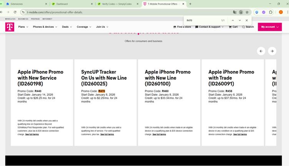Image resolution: width=289 pixels, height=166 pixels.
Task: Go back with the browser back arrow
Action: pos(2,12)
